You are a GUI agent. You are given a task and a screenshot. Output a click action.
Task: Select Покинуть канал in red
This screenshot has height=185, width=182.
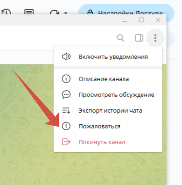(x=108, y=142)
